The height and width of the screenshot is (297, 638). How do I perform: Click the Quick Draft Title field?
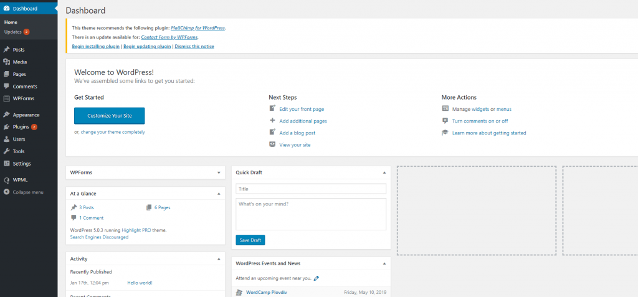point(311,189)
